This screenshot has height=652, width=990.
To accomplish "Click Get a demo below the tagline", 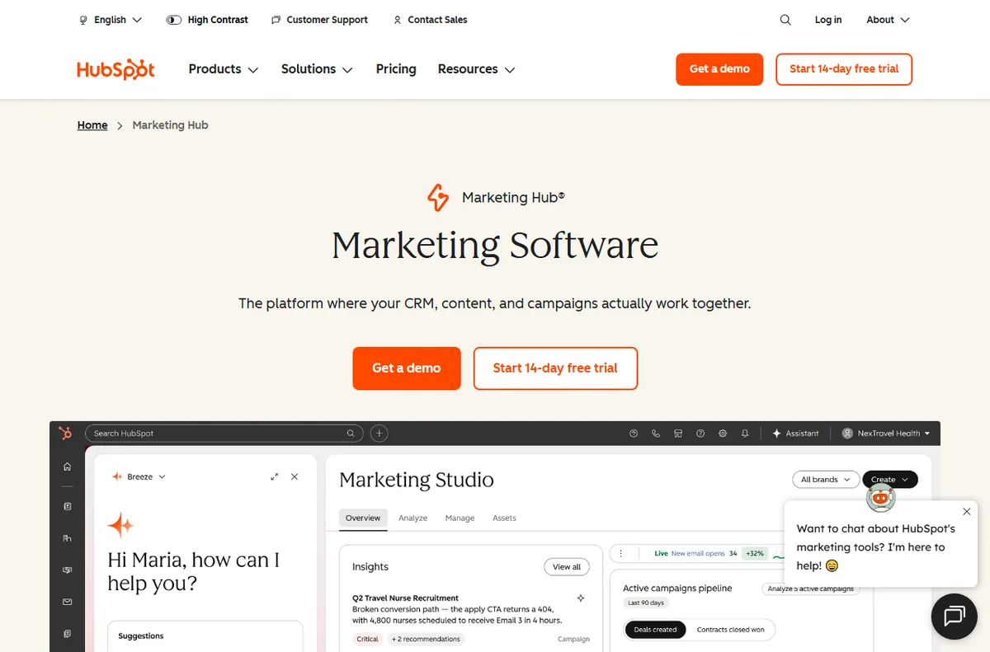I will pyautogui.click(x=407, y=368).
